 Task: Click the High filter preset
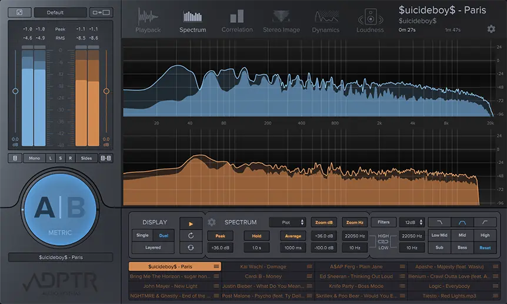pos(485,235)
